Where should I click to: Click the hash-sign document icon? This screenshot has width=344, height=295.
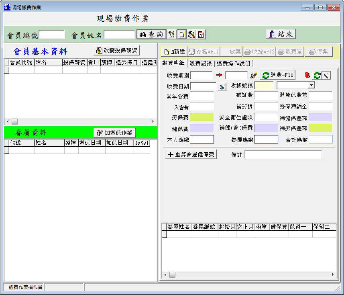pyautogui.click(x=201, y=35)
